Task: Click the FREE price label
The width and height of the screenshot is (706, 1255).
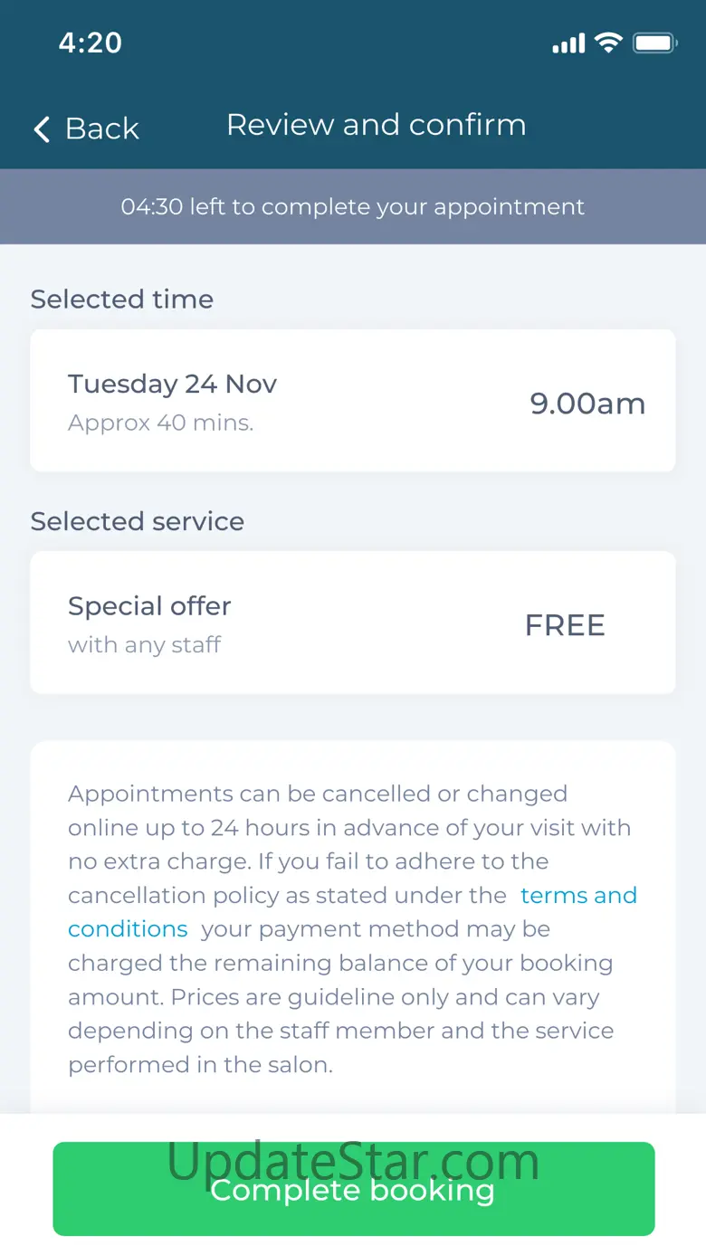Action: [x=565, y=625]
